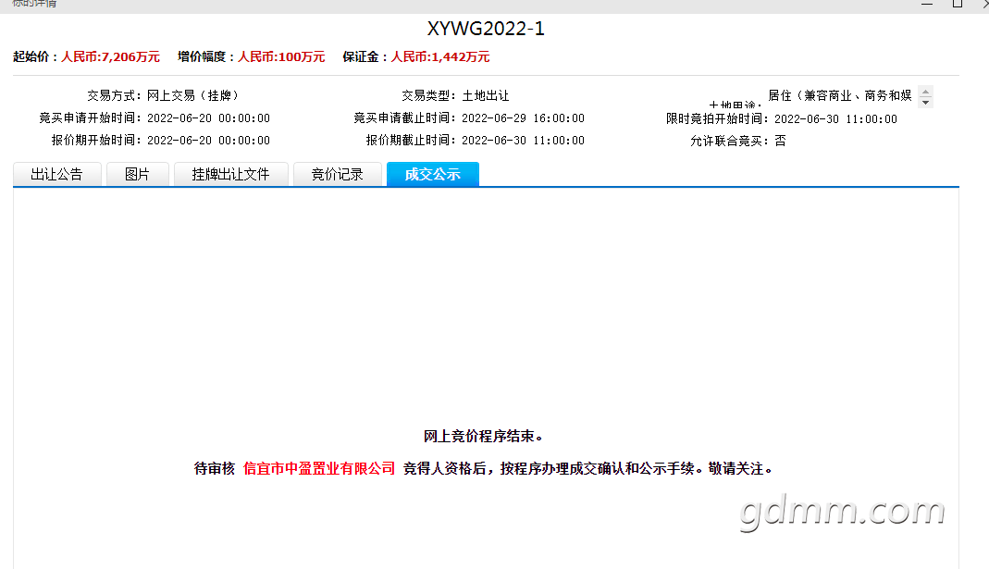Switch to the 图片 tab

[x=138, y=174]
